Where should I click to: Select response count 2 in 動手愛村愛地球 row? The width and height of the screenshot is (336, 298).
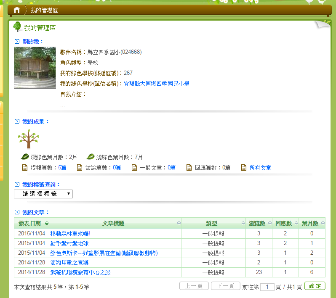pyautogui.click(x=285, y=243)
